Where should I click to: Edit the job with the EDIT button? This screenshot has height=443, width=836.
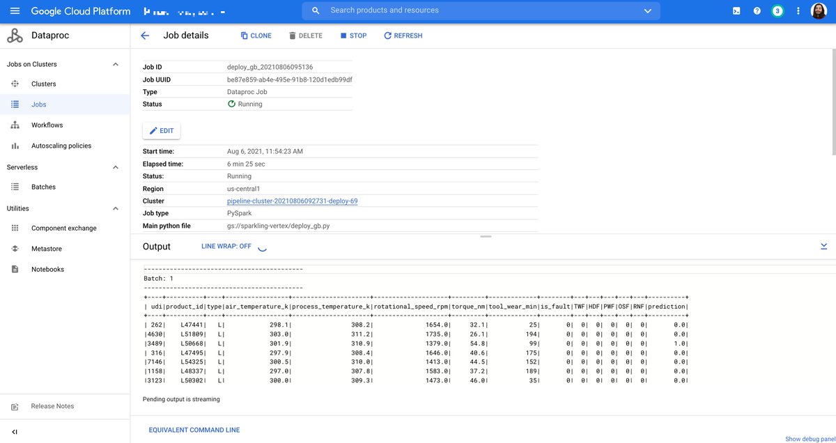[x=162, y=131]
